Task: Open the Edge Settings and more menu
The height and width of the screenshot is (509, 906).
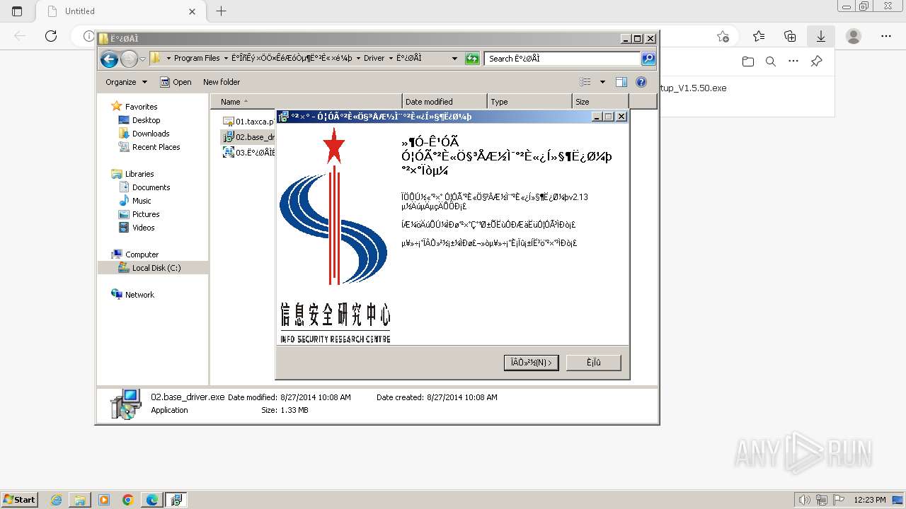Action: coord(886,36)
